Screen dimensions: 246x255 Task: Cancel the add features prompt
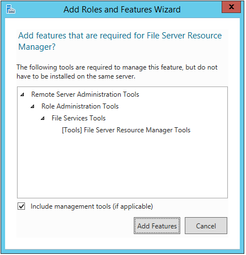206,226
